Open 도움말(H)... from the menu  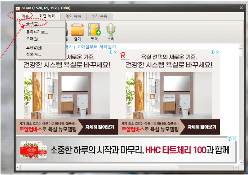pyautogui.click(x=41, y=48)
